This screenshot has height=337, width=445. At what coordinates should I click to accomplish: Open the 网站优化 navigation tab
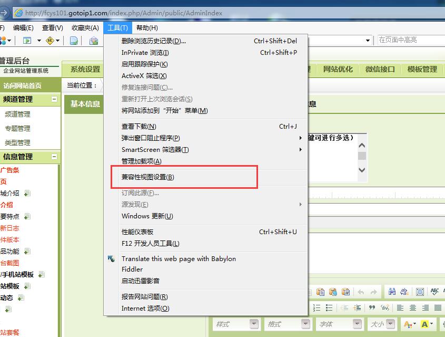coord(338,69)
